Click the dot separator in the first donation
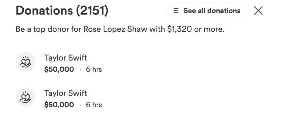The width and height of the screenshot is (285, 121). tap(80, 70)
